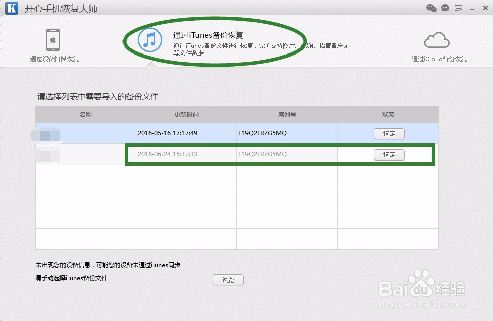Open the WeChat contact icon

tap(432, 8)
